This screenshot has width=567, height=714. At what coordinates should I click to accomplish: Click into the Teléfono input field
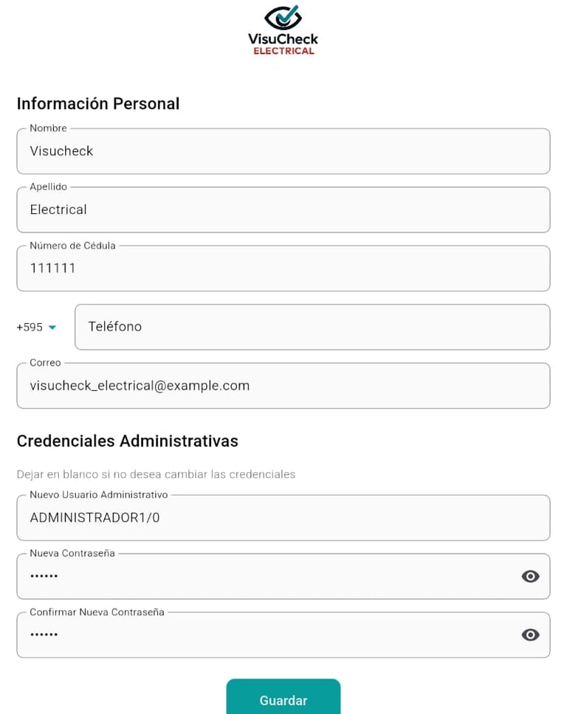(312, 327)
